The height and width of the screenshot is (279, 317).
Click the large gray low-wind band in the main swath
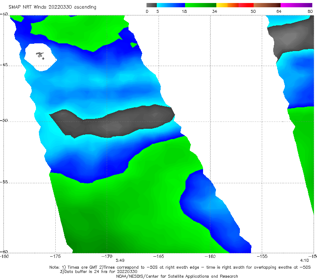coord(112,121)
